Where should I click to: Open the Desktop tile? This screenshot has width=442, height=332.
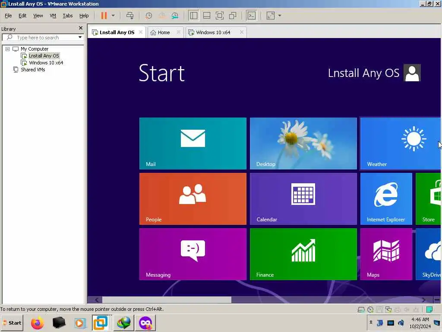[x=303, y=144]
